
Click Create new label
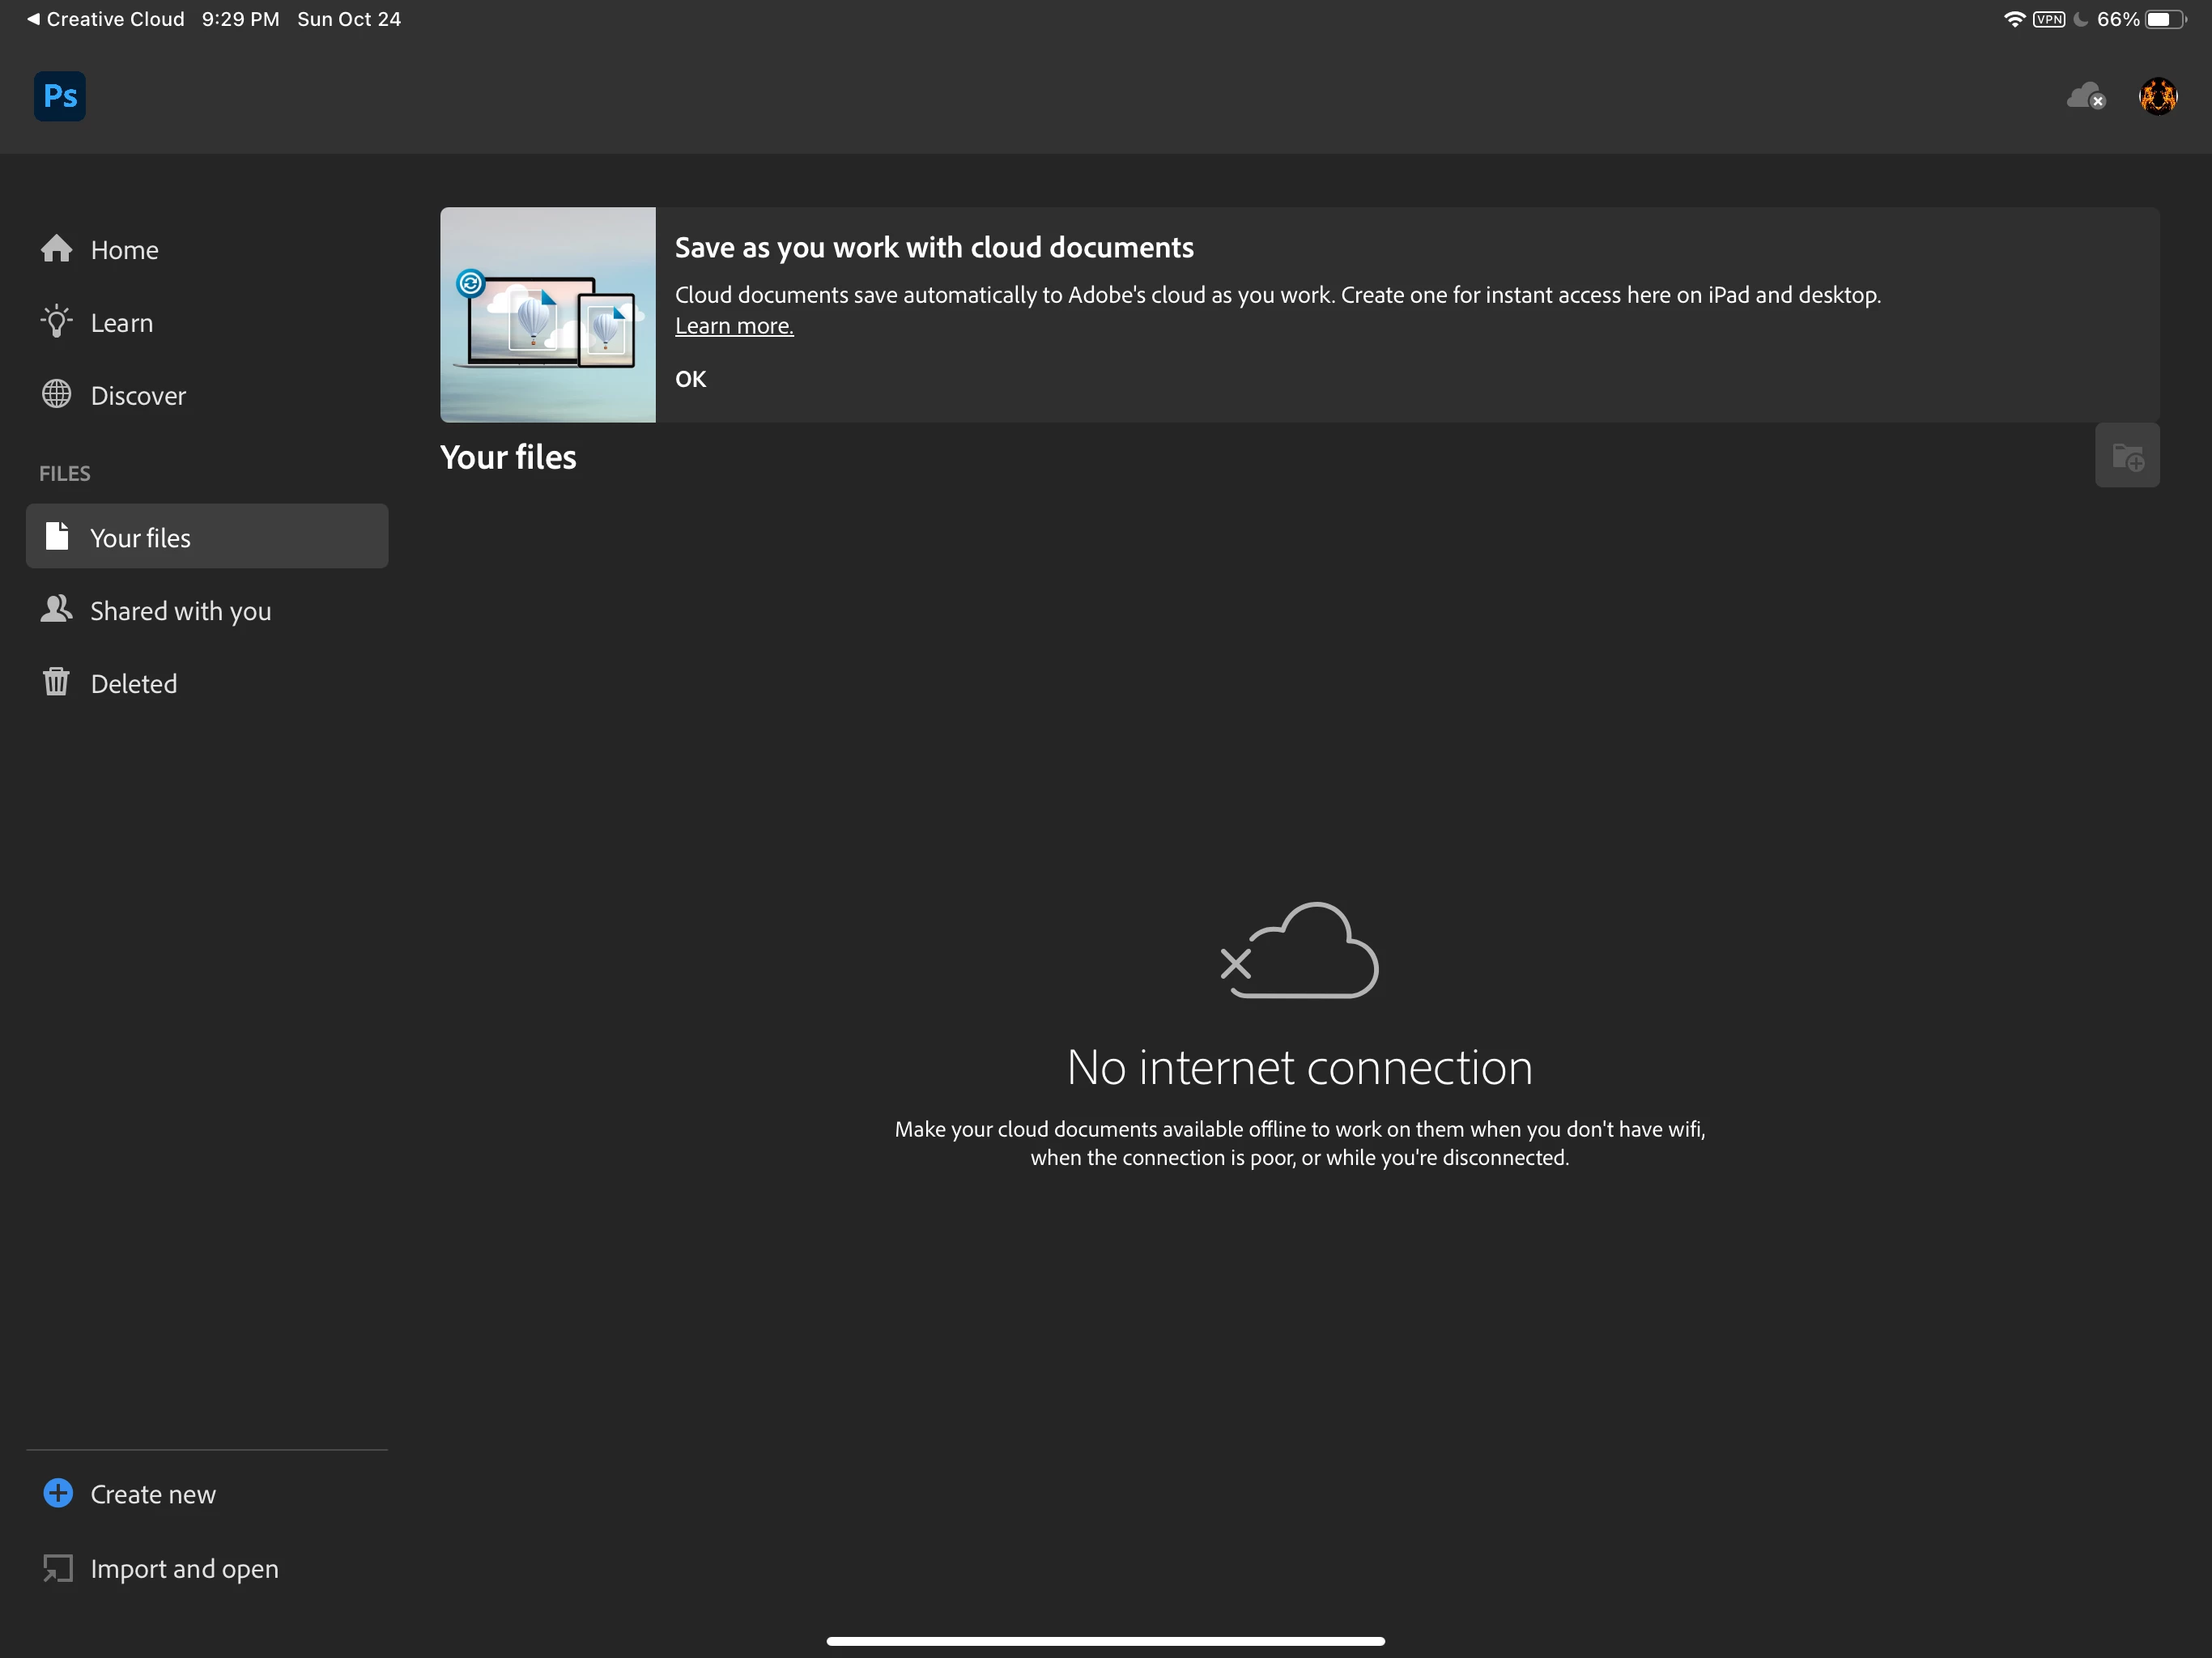153,1494
